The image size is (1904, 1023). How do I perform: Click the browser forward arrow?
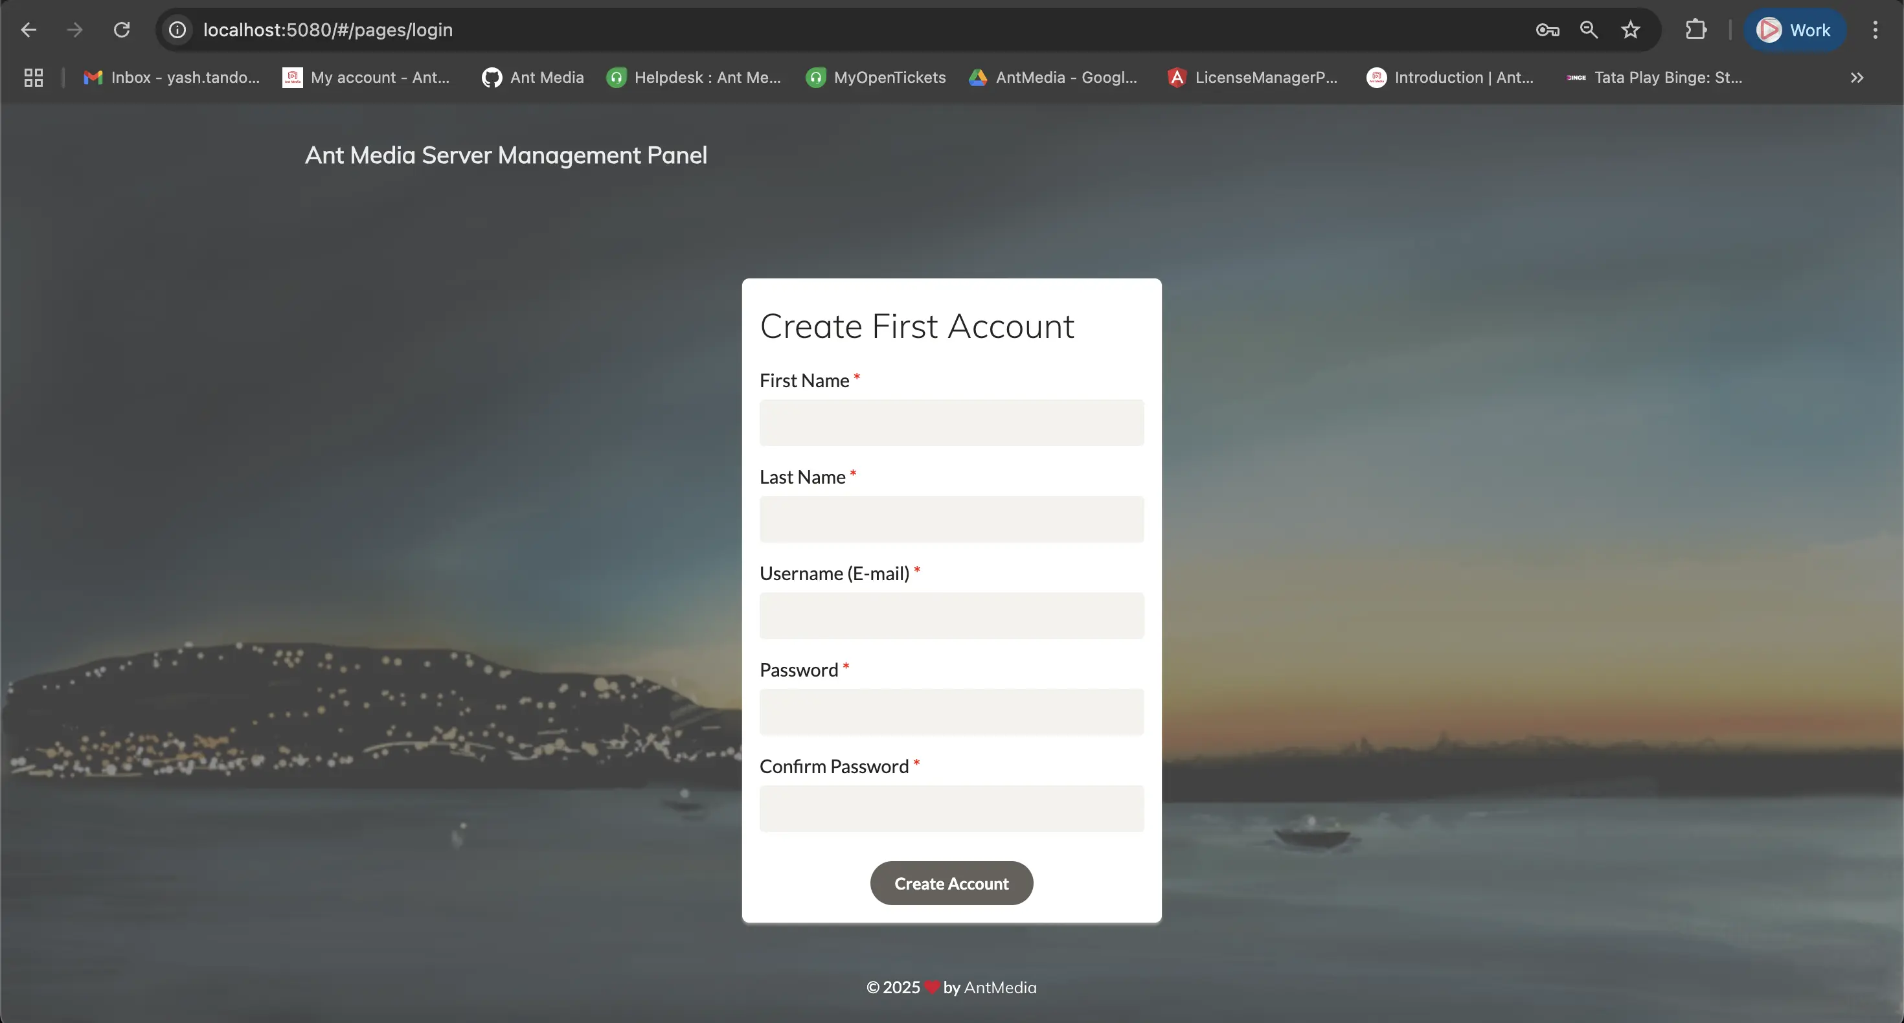(74, 30)
